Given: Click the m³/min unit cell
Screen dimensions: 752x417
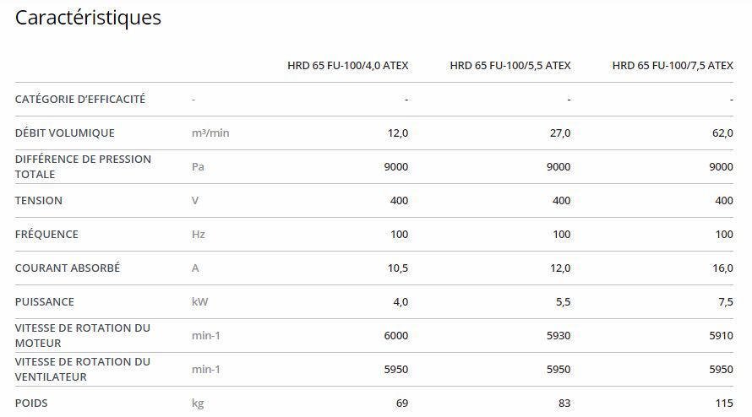Looking at the screenshot, I should click(x=210, y=133).
